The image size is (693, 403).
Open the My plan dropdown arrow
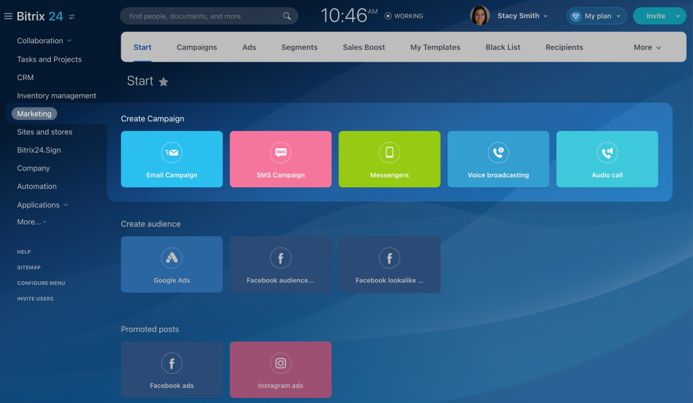coord(618,16)
